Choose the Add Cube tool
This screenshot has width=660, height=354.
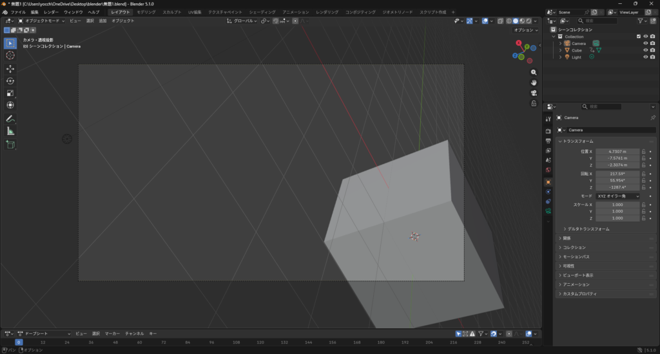(10, 145)
